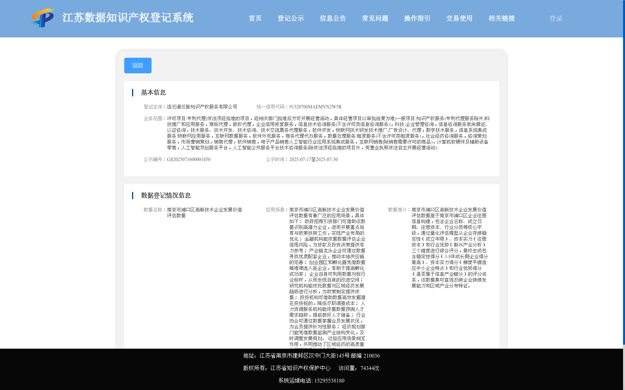This screenshot has width=625, height=390.
Task: Select 常见问题 in the navigation bar
Action: pos(375,18)
